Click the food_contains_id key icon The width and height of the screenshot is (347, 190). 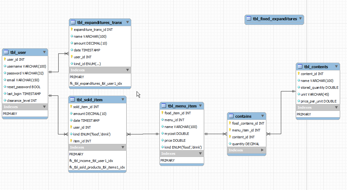230,123
